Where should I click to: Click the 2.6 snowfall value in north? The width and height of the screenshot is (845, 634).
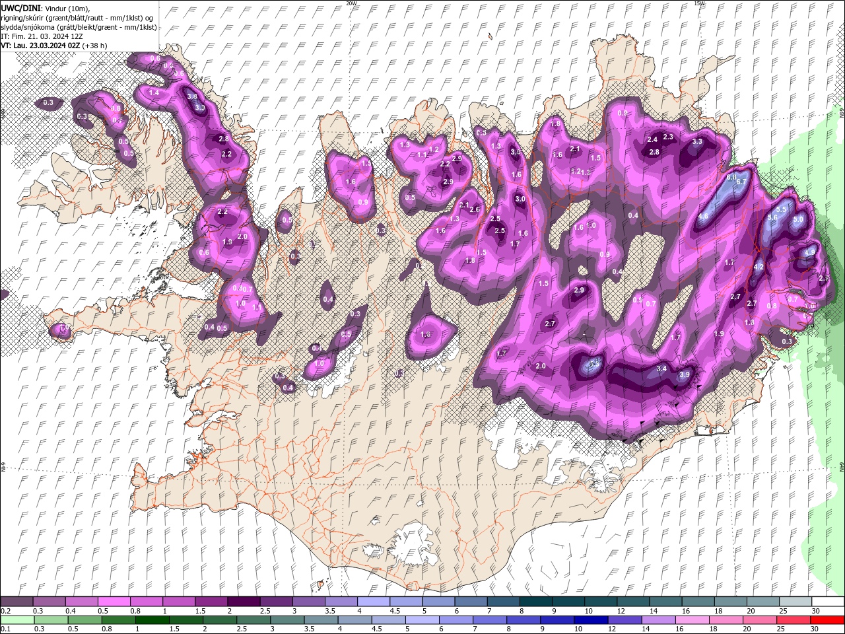point(474,209)
